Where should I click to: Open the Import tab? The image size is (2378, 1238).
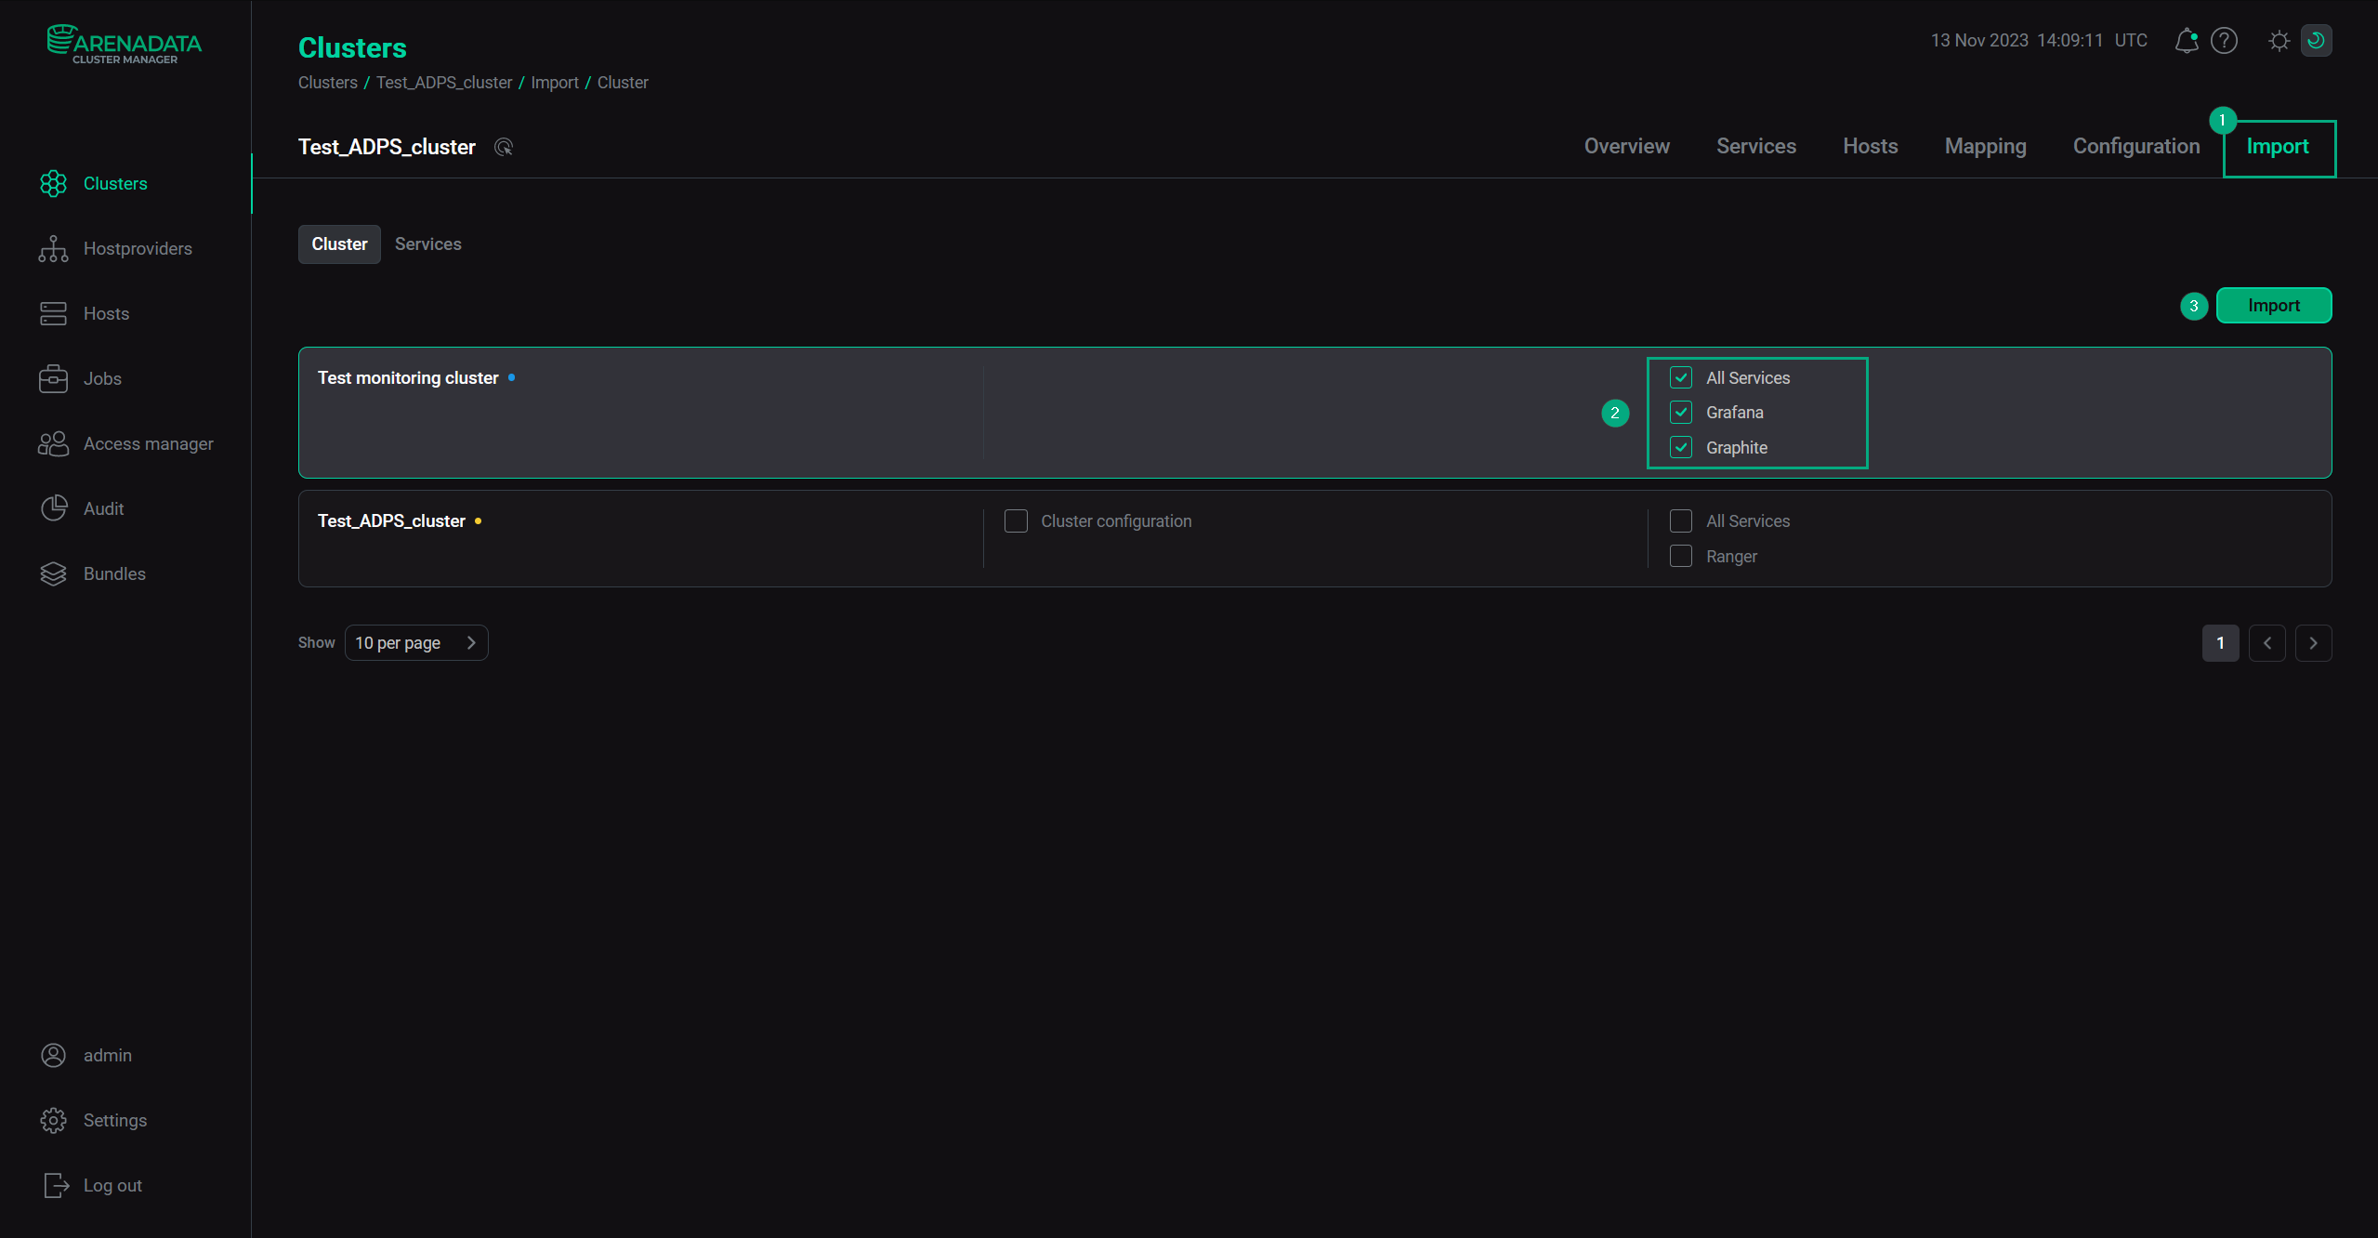coord(2277,146)
